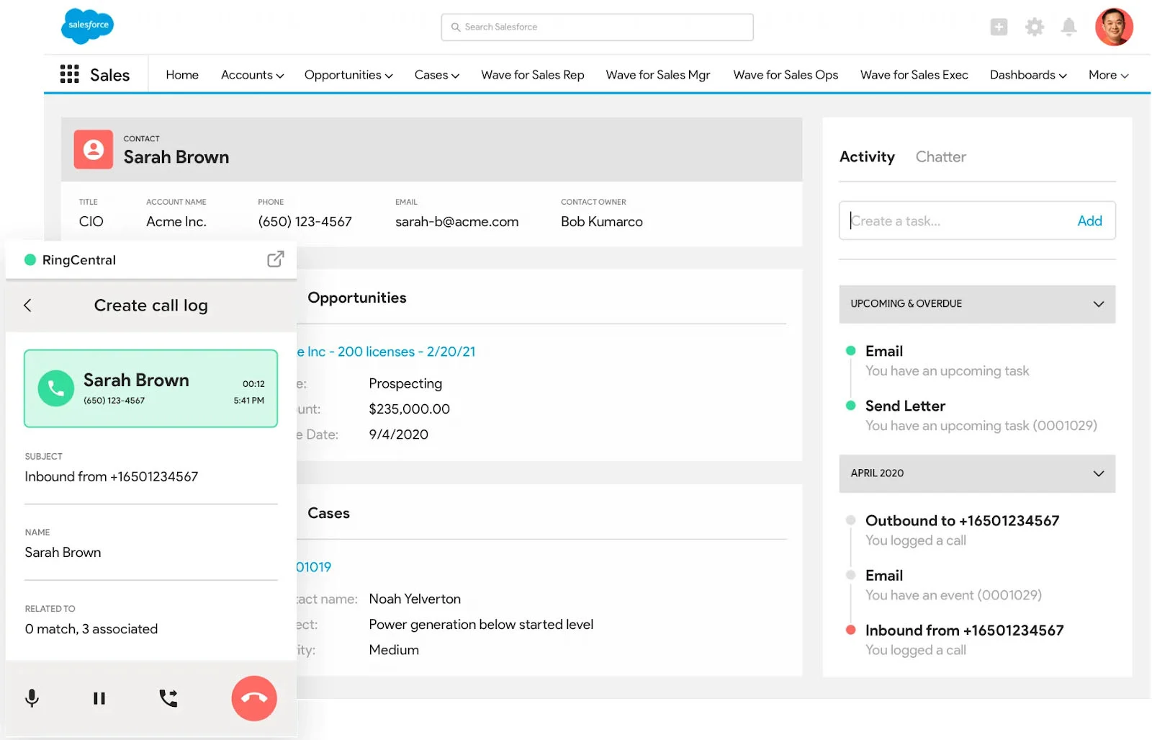Image resolution: width=1152 pixels, height=740 pixels.
Task: Click the $235,000.00 amount value
Action: point(409,409)
